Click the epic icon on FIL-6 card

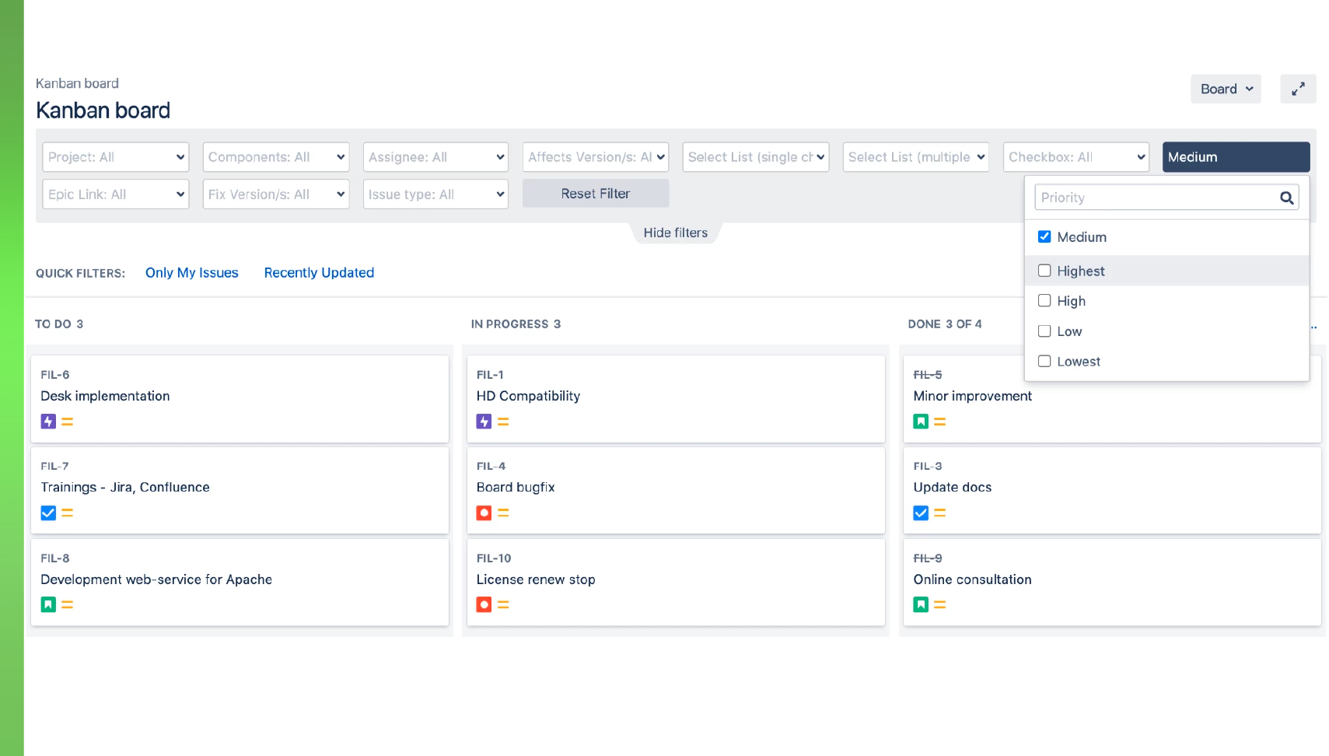pyautogui.click(x=48, y=422)
